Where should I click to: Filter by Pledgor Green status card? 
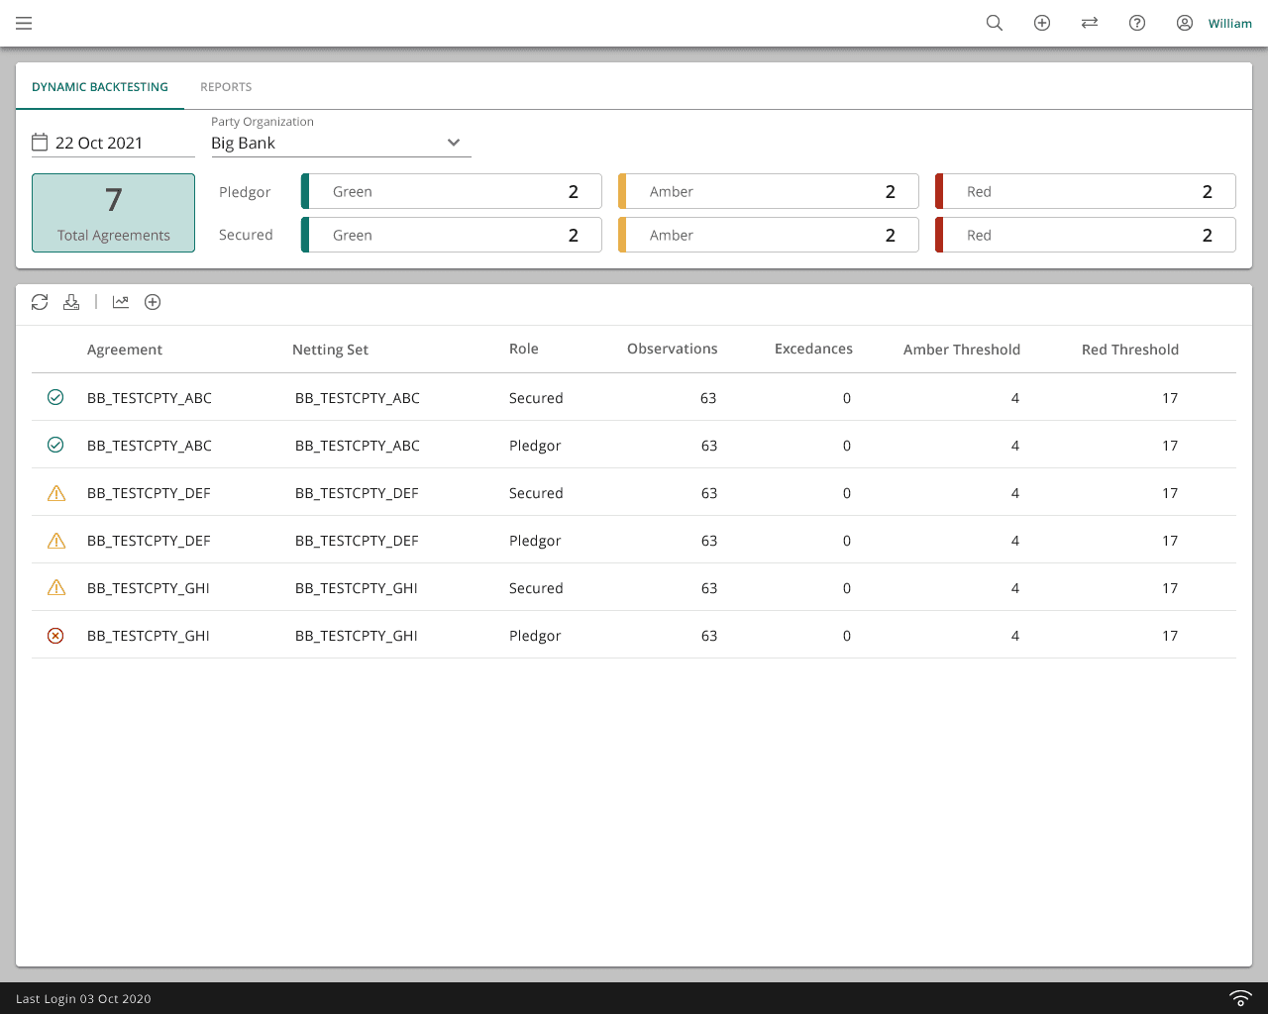coord(452,191)
